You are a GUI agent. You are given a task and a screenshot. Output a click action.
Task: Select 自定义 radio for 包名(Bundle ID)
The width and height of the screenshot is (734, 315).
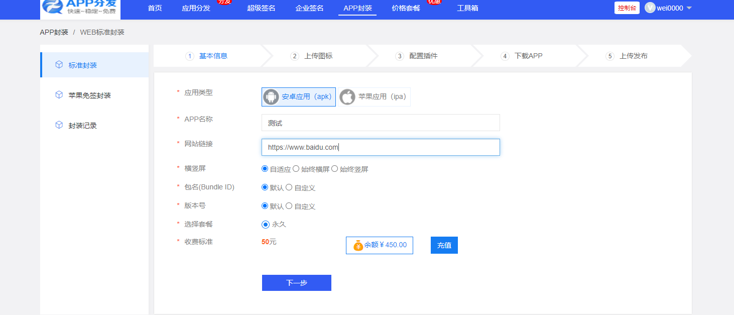tap(289, 187)
